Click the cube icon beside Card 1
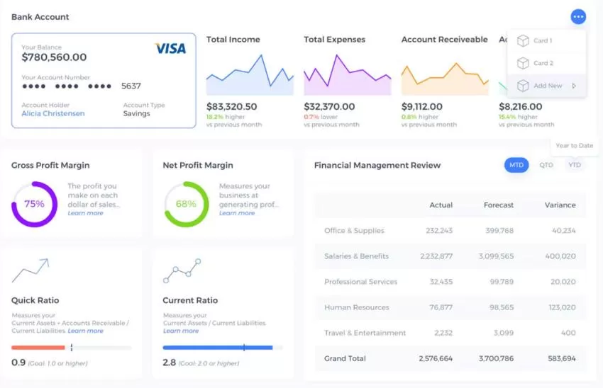603x388 pixels. click(523, 41)
